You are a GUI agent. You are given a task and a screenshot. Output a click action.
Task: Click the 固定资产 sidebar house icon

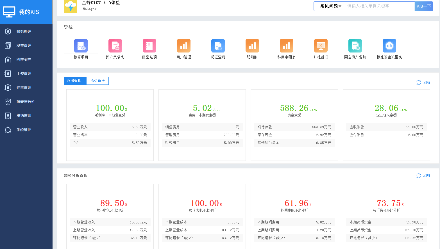(8, 60)
